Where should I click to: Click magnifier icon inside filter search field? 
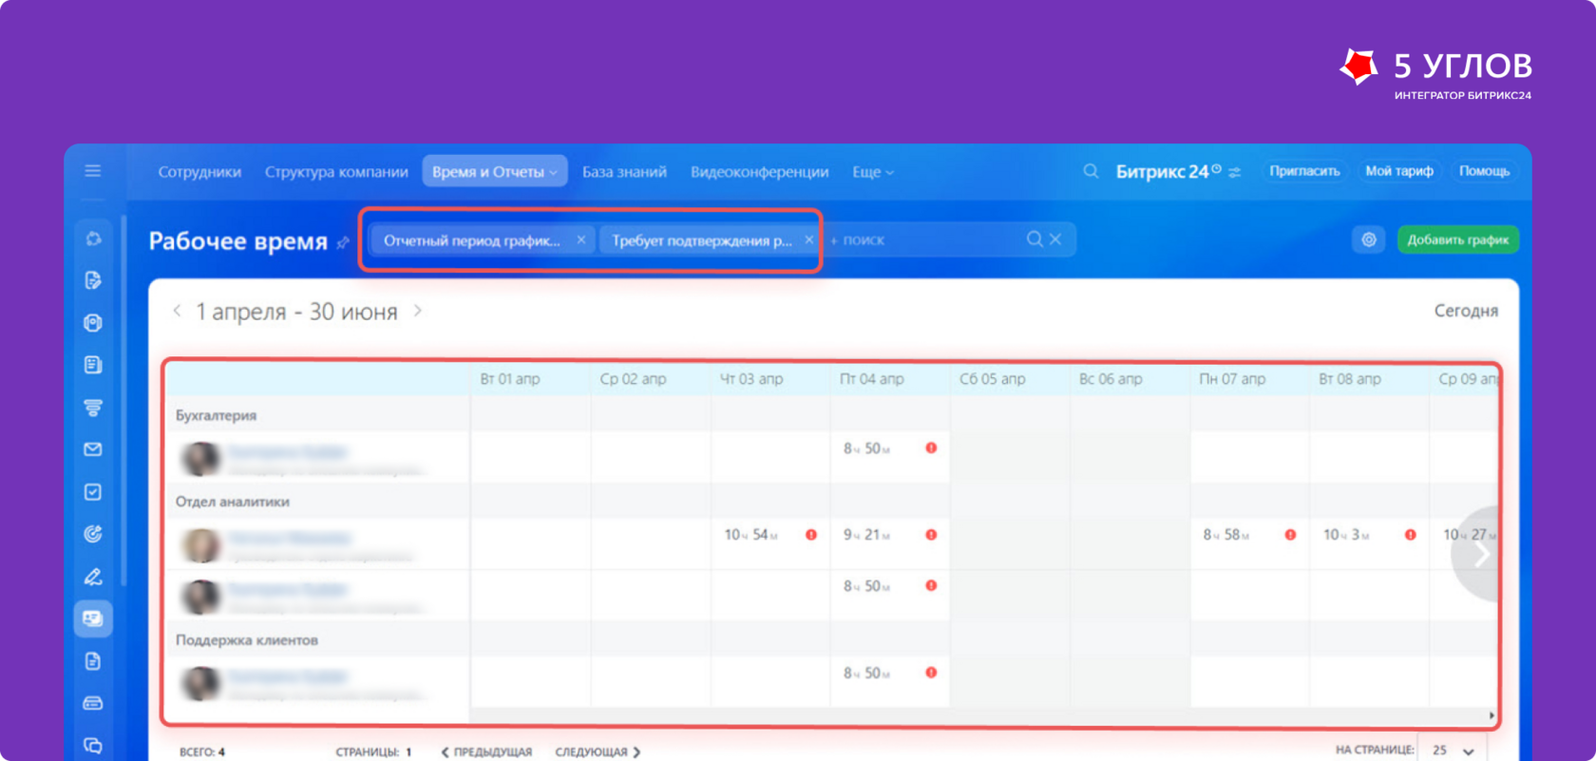click(1035, 239)
